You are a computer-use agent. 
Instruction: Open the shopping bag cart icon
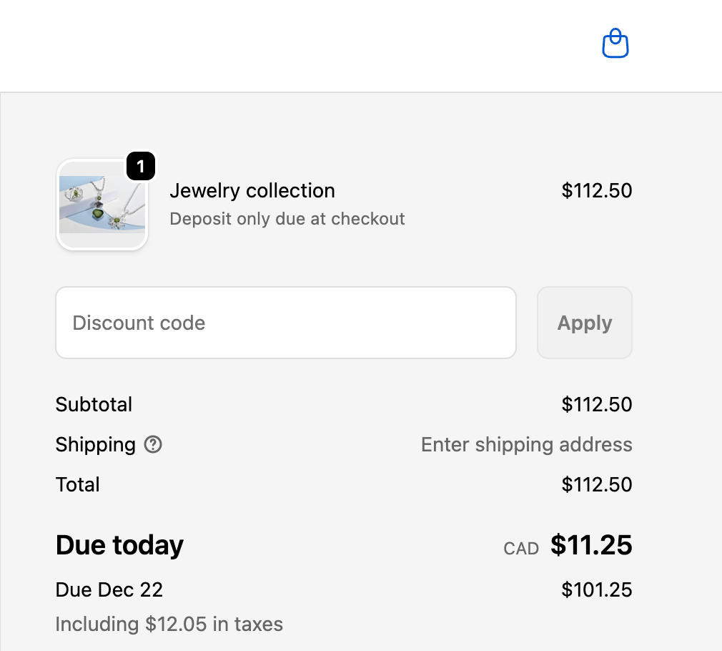coord(615,44)
